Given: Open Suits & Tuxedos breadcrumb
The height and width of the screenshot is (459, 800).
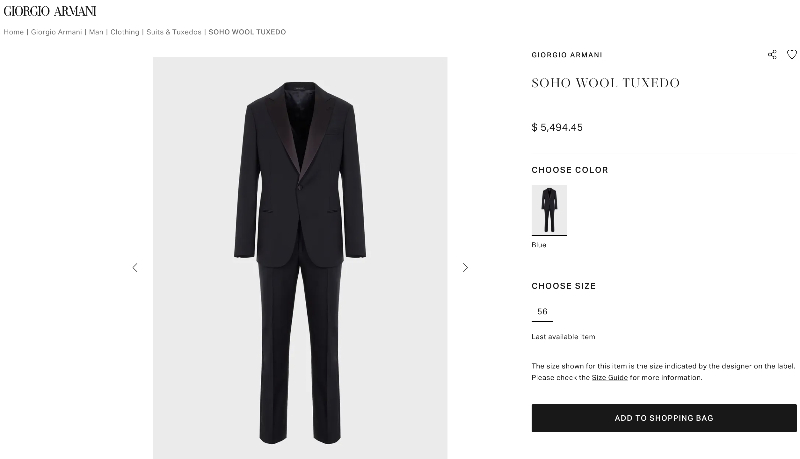Looking at the screenshot, I should [x=174, y=32].
